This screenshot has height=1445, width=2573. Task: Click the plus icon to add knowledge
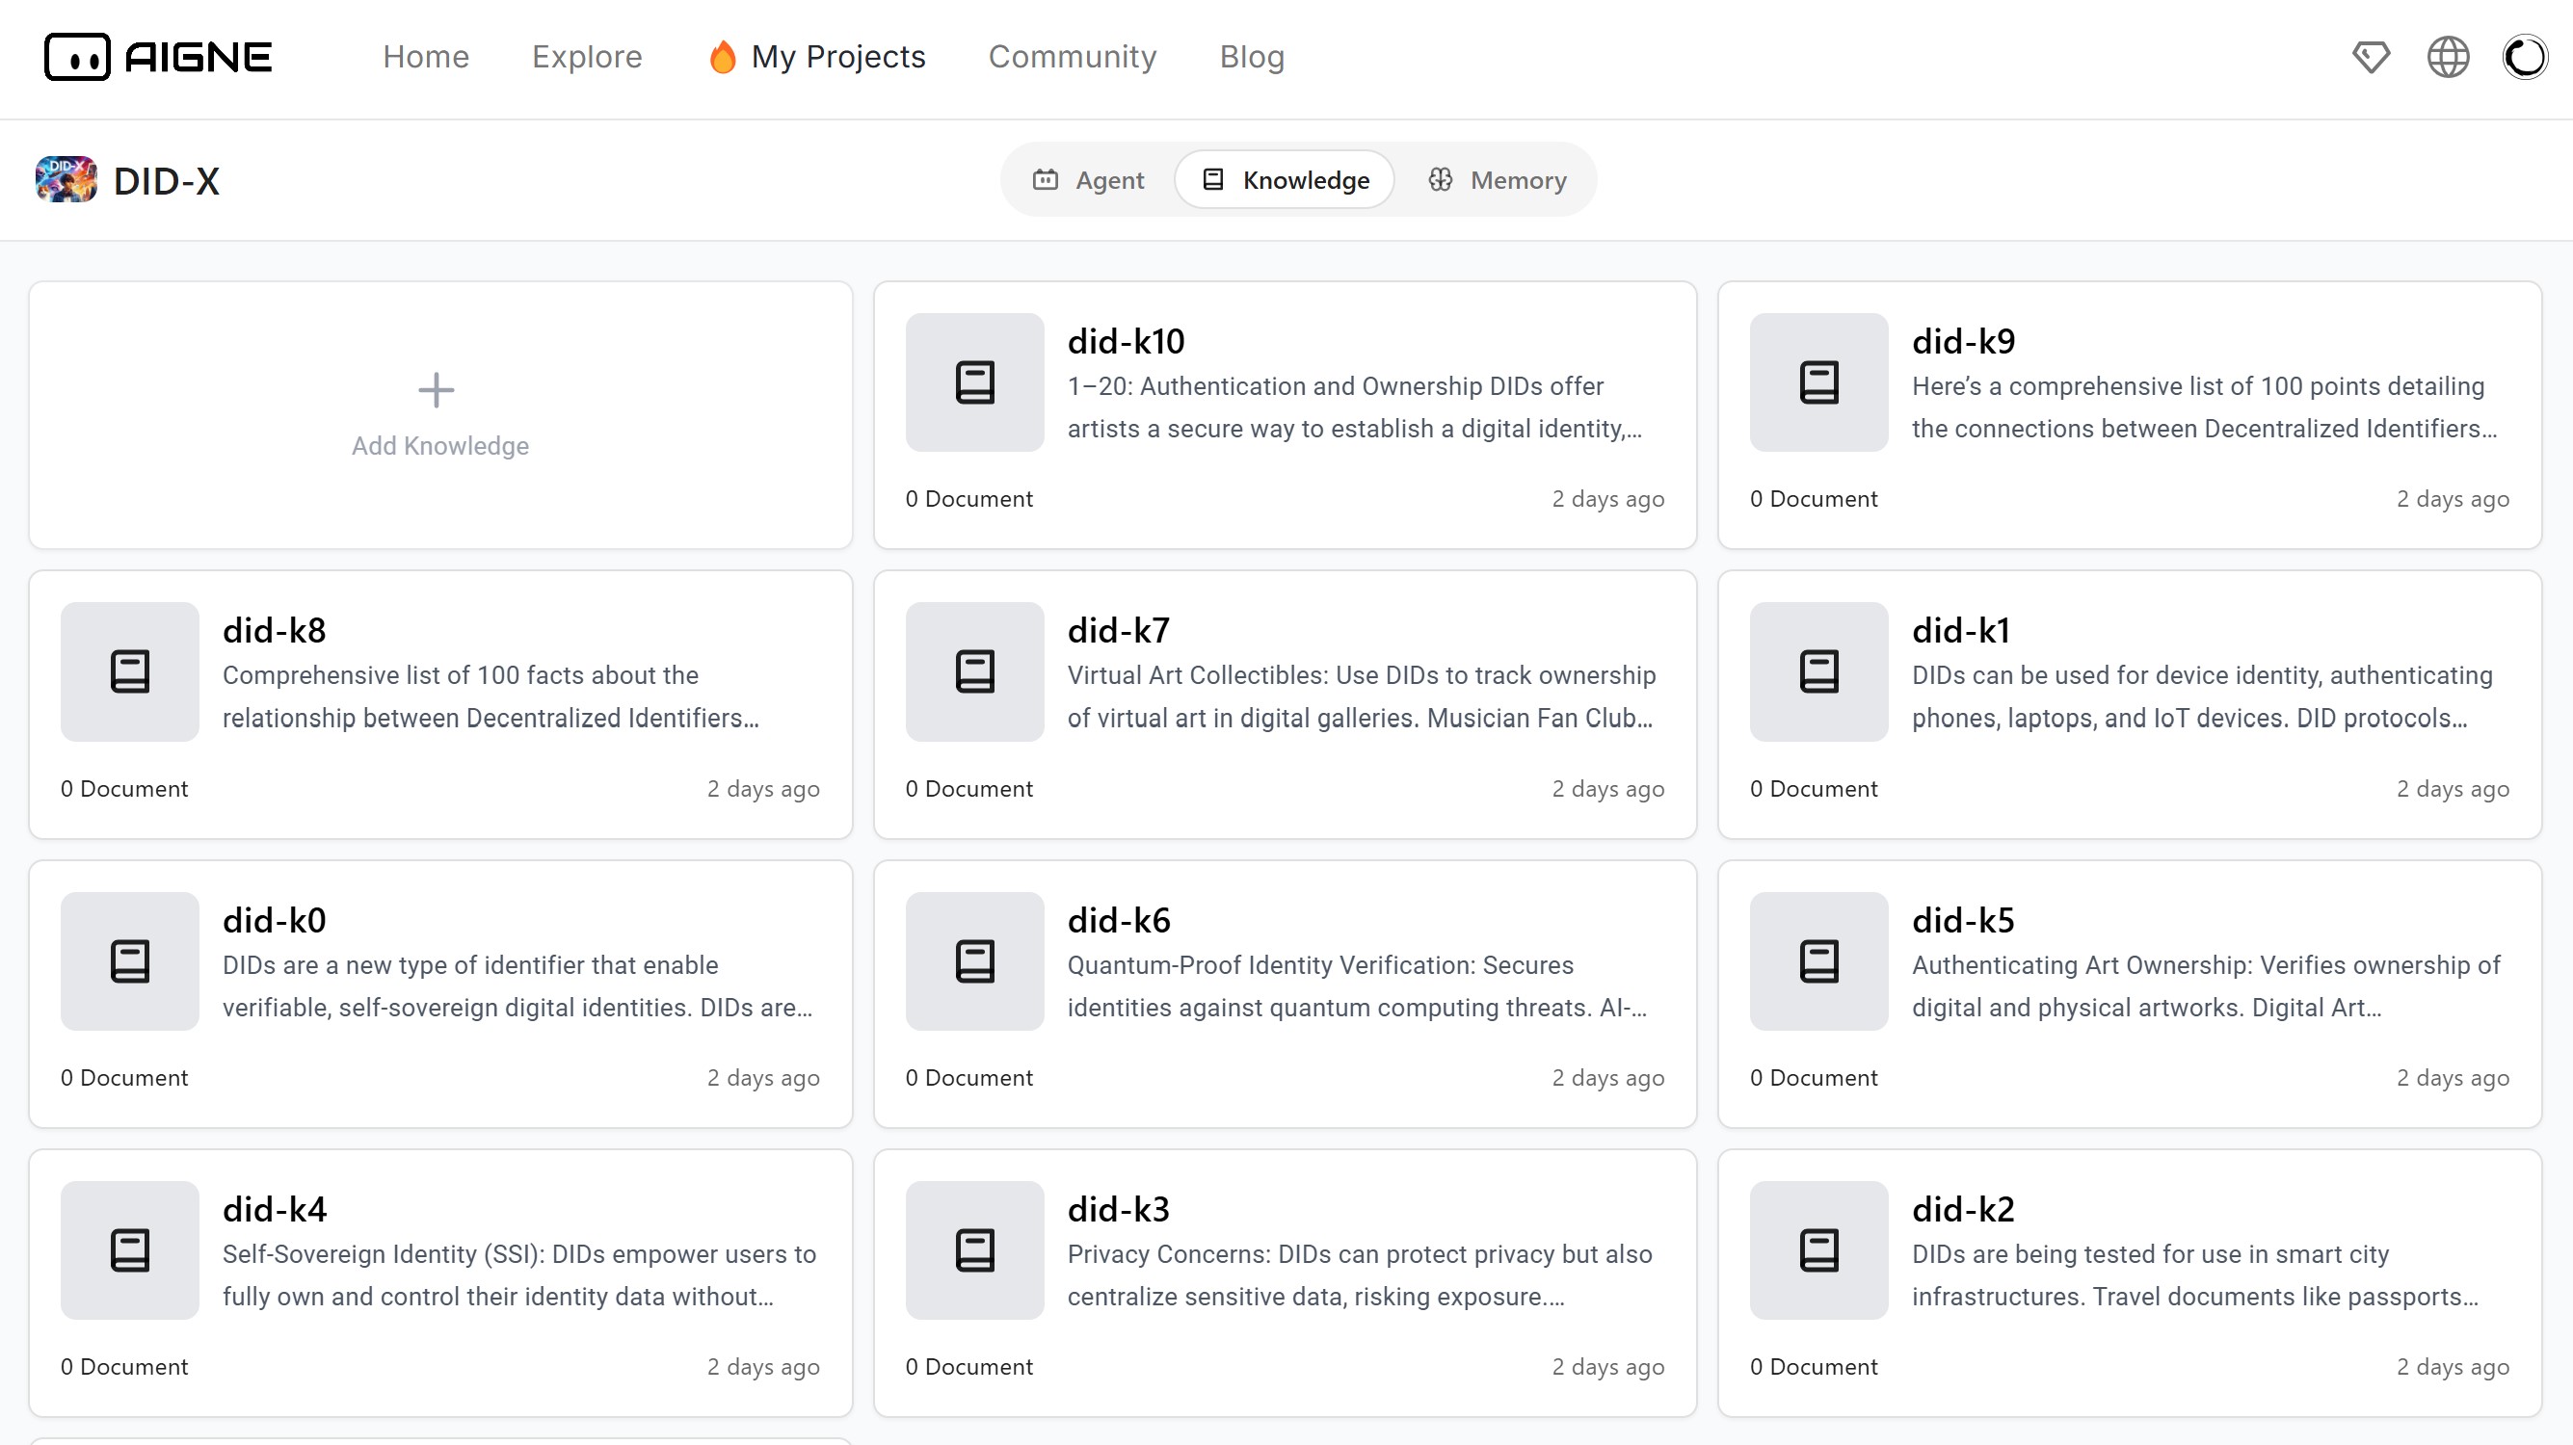[436, 389]
